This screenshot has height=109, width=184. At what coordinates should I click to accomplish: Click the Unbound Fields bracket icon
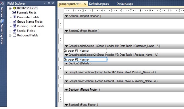tap(14, 35)
